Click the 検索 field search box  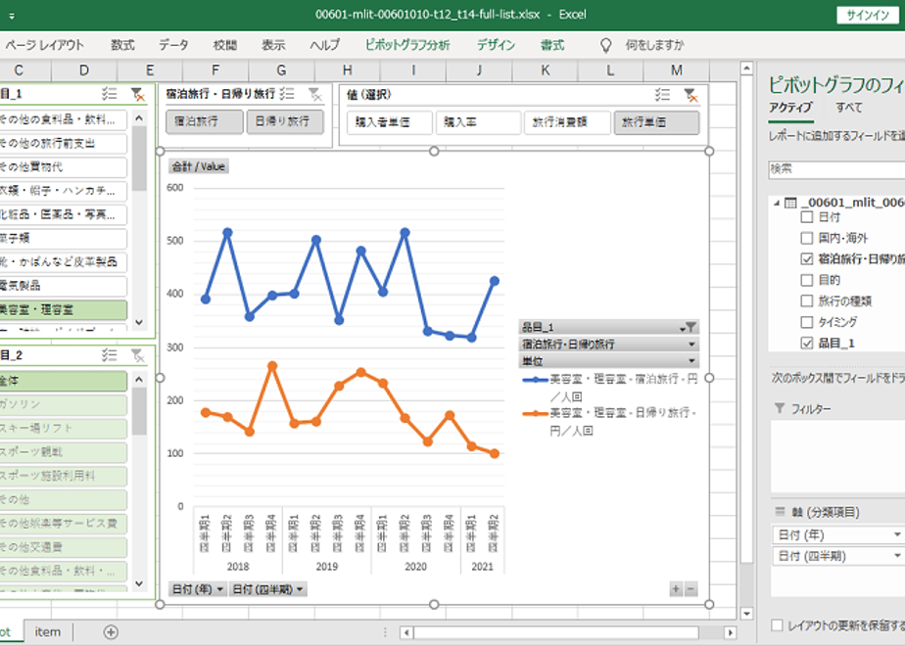(836, 169)
